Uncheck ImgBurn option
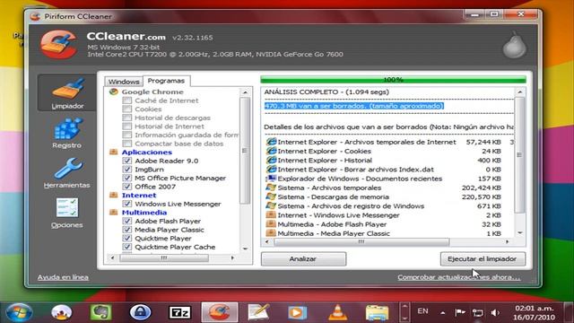The width and height of the screenshot is (574, 323). (127, 170)
